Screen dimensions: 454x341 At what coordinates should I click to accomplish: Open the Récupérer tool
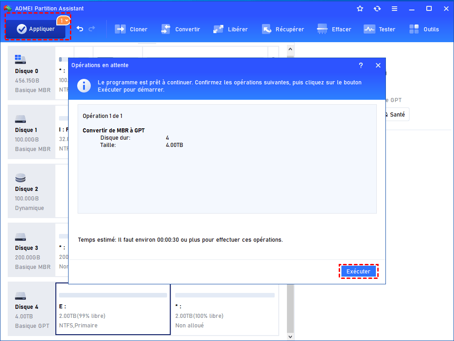click(283, 29)
